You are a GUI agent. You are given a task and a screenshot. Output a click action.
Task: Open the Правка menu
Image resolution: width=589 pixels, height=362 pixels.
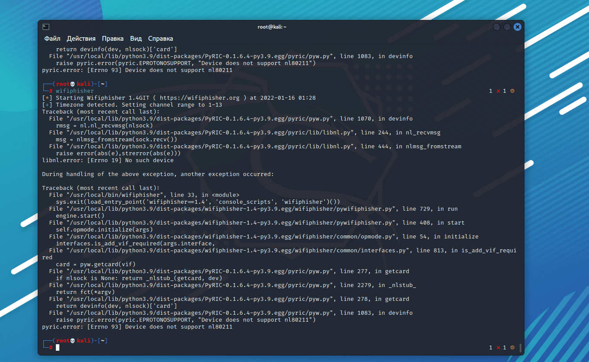(x=113, y=39)
